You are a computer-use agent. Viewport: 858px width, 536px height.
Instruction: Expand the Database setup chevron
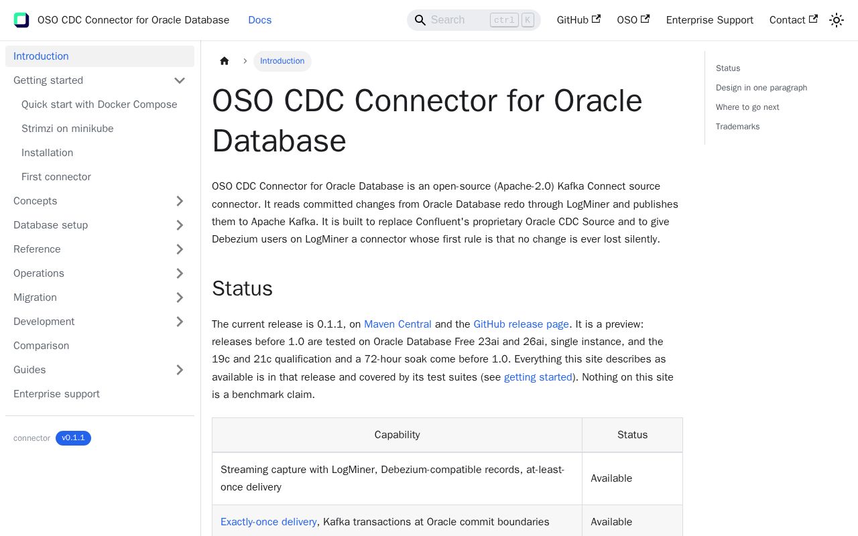(180, 225)
